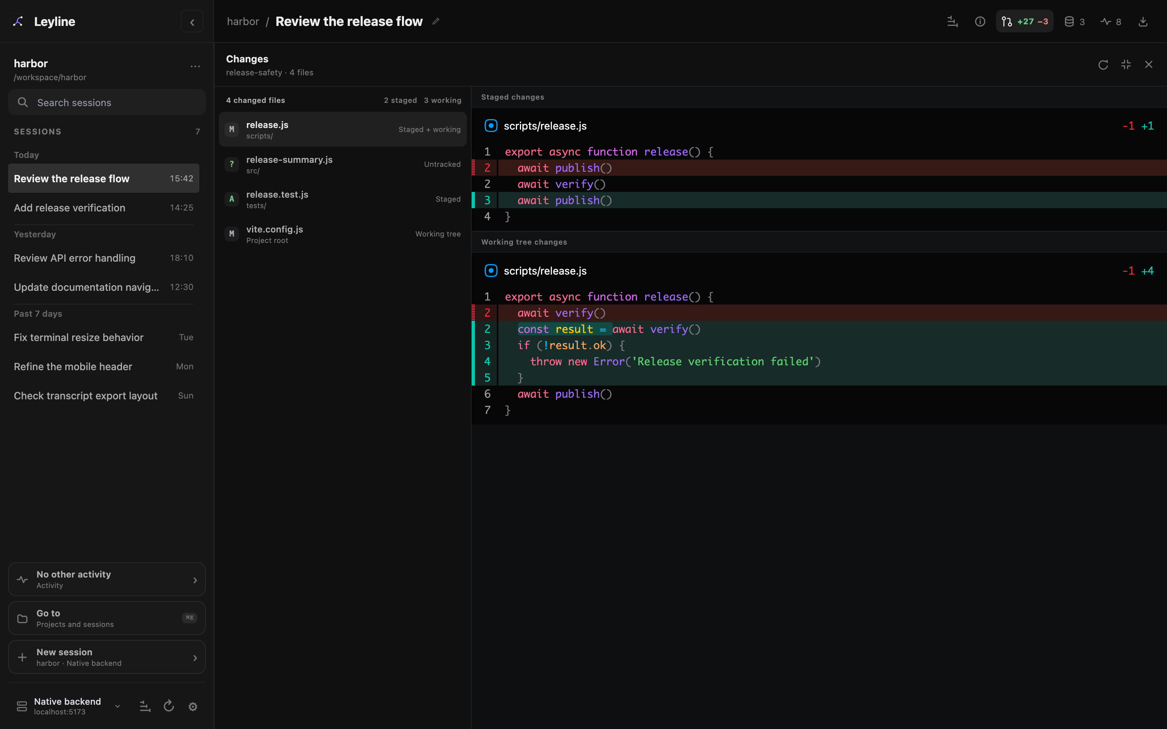Open the Review API error handling session
The height and width of the screenshot is (729, 1167).
click(104, 258)
